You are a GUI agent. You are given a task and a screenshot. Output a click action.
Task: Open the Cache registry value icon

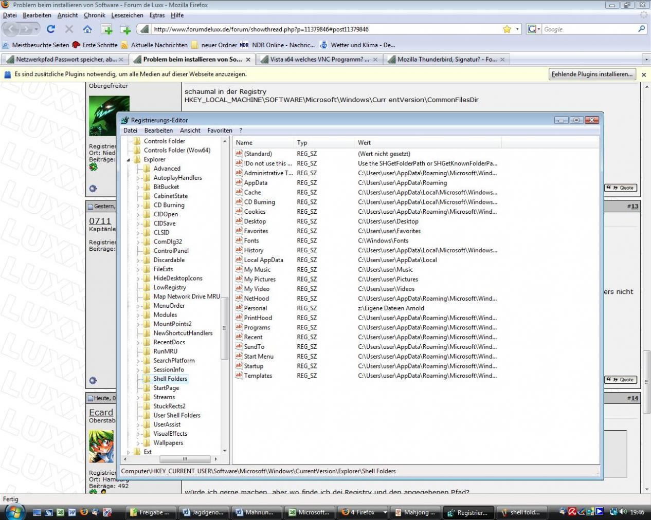coord(239,192)
